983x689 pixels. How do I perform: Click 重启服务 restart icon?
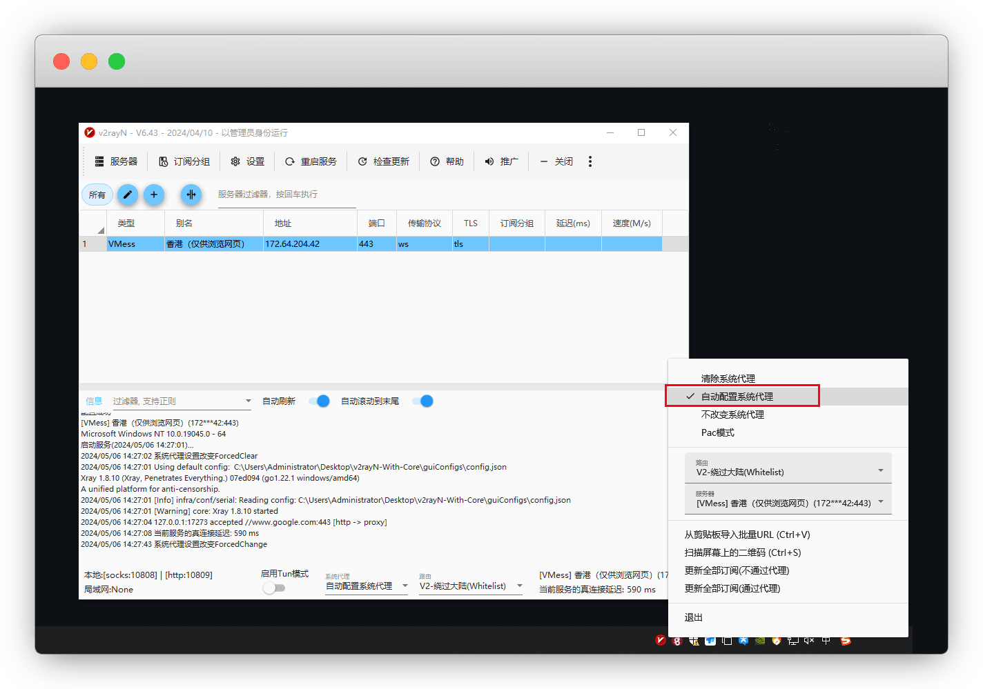[290, 161]
